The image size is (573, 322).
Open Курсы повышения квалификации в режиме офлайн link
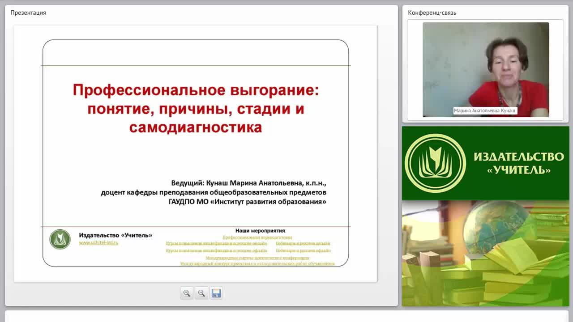pyautogui.click(x=216, y=251)
